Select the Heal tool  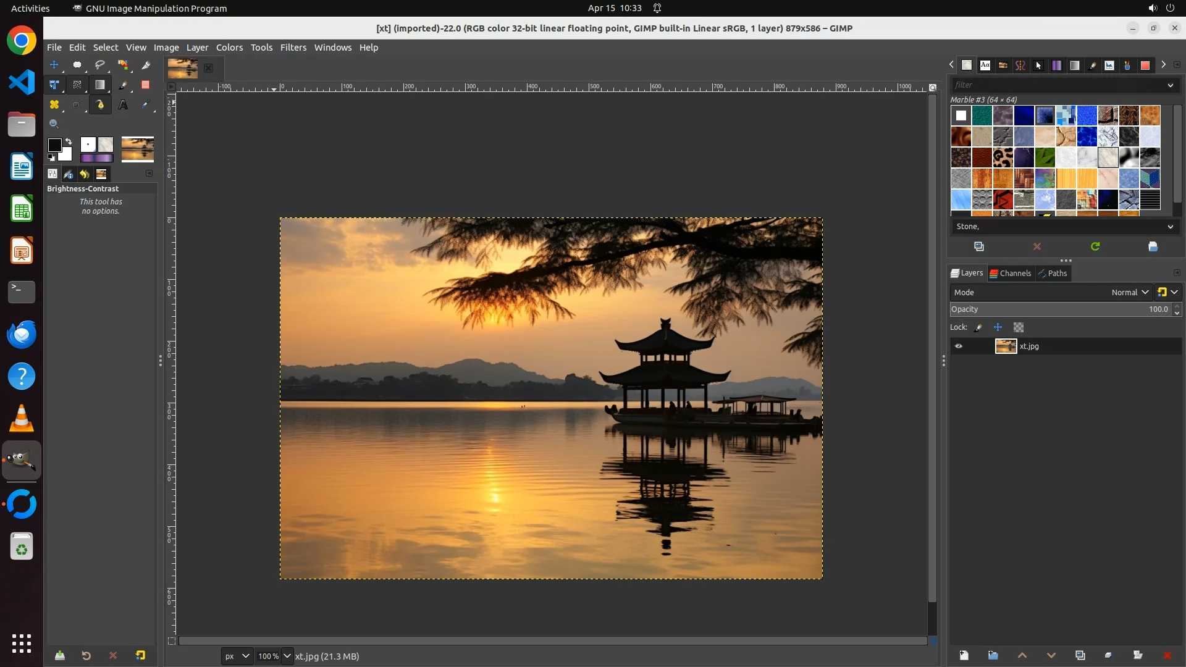54,105
